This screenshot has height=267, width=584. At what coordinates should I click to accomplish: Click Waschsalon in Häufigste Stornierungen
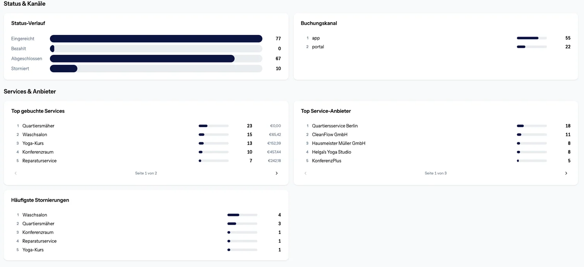point(35,215)
